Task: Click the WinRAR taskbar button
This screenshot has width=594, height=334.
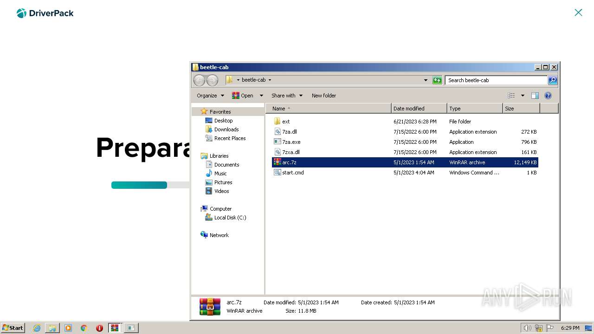Action: (115, 328)
